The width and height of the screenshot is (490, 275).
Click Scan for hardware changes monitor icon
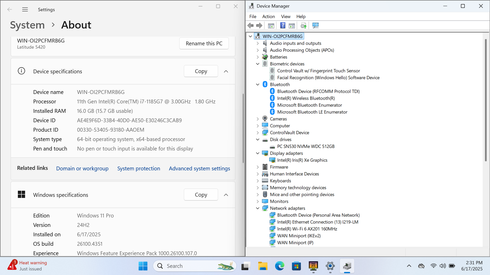click(315, 25)
